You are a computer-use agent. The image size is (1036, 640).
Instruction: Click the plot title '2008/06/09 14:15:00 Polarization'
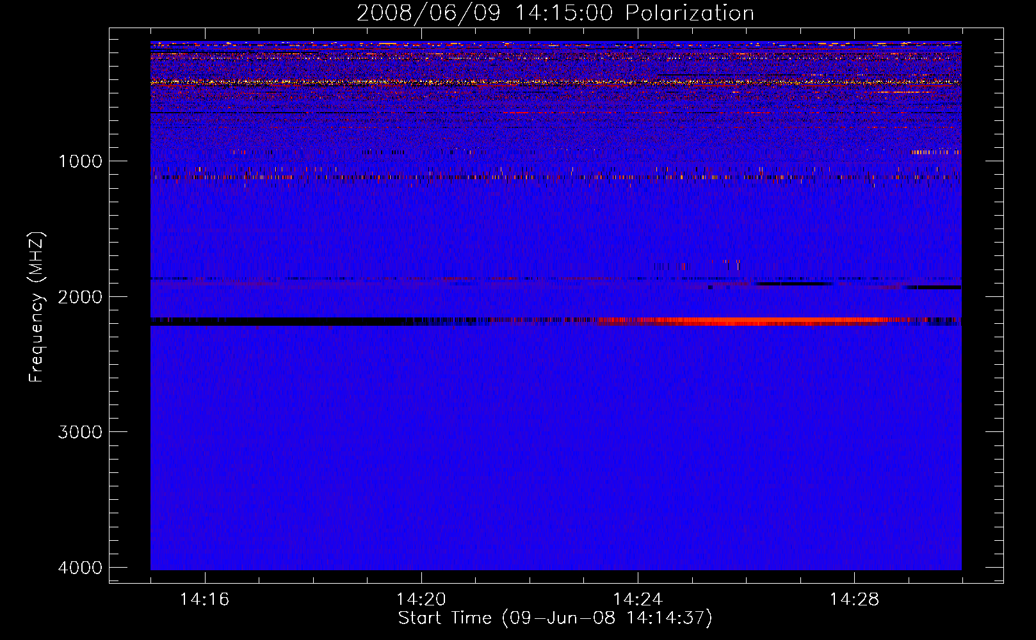click(555, 13)
